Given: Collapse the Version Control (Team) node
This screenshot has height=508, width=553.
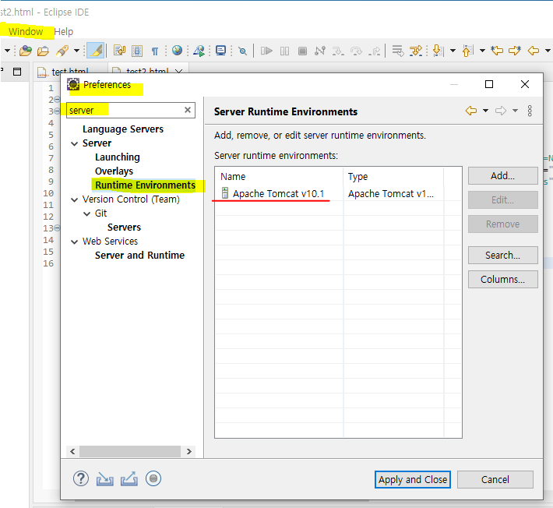Looking at the screenshot, I should point(75,199).
